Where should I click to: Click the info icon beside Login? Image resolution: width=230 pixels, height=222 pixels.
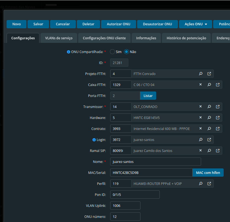tap(94, 140)
